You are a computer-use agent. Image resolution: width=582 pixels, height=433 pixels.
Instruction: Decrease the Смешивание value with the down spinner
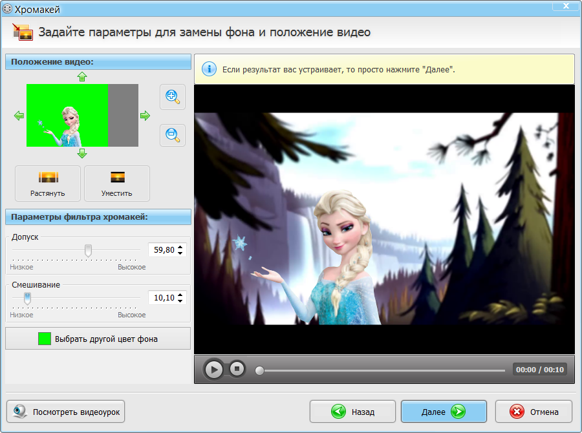180,301
